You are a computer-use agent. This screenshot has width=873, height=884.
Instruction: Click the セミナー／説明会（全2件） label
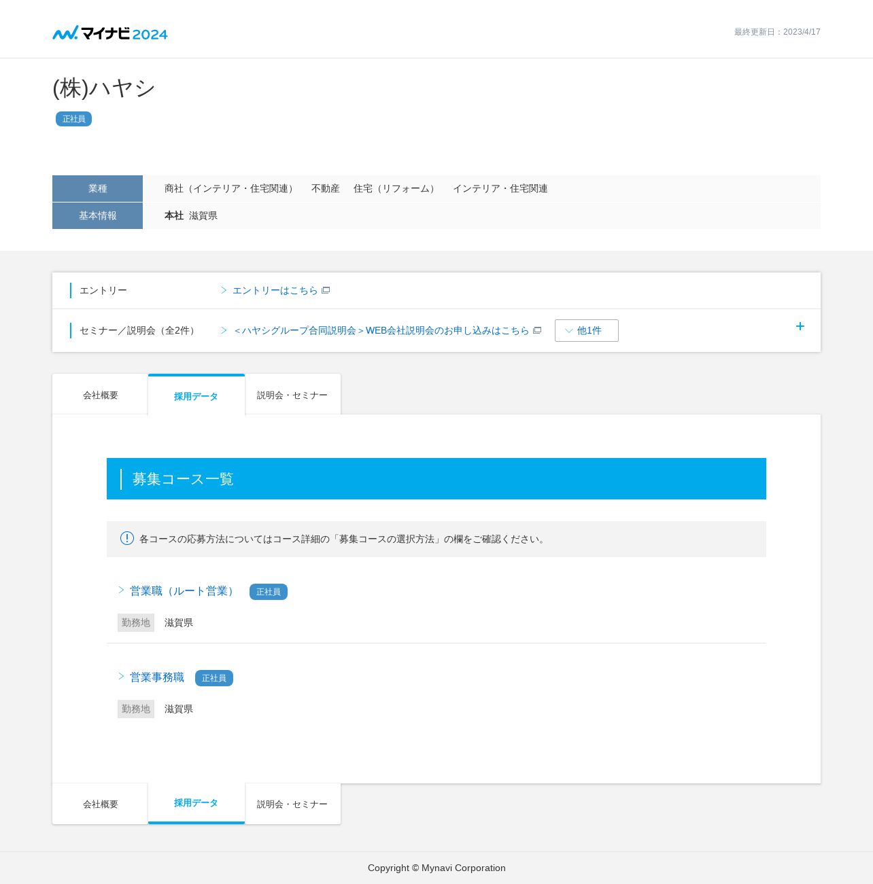click(x=139, y=330)
